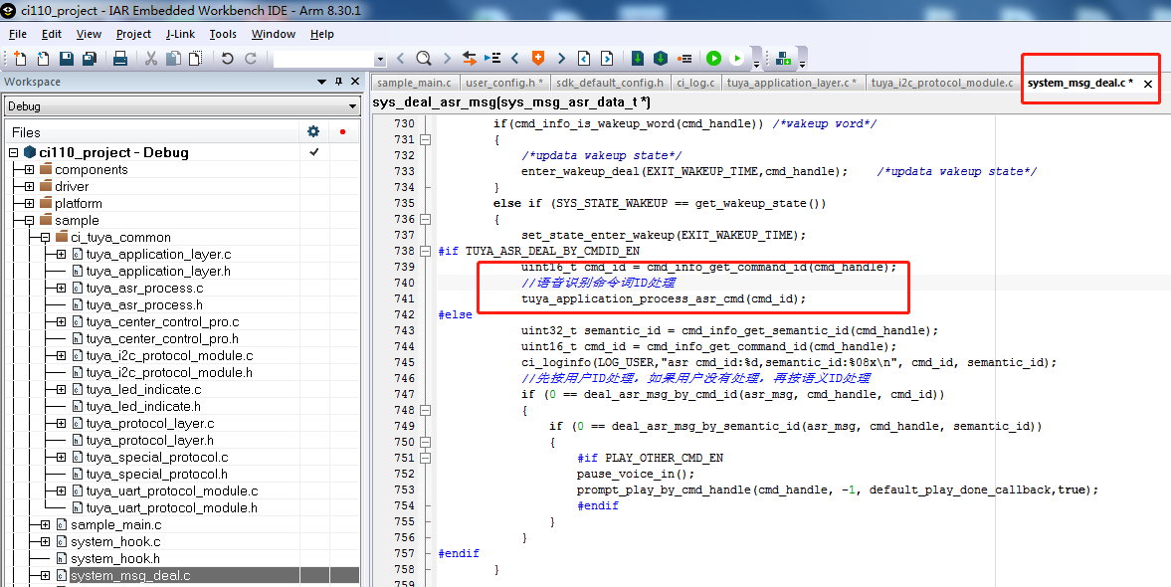Click the New Document toolbar icon

click(x=20, y=59)
